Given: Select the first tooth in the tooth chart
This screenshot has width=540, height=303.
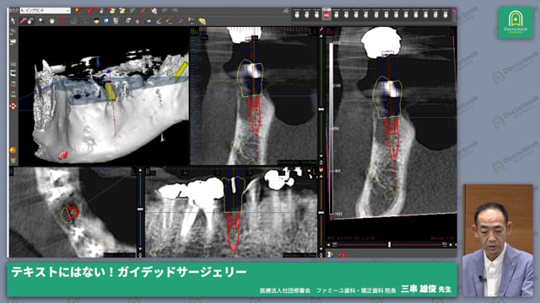Looking at the screenshot, I should 297,14.
